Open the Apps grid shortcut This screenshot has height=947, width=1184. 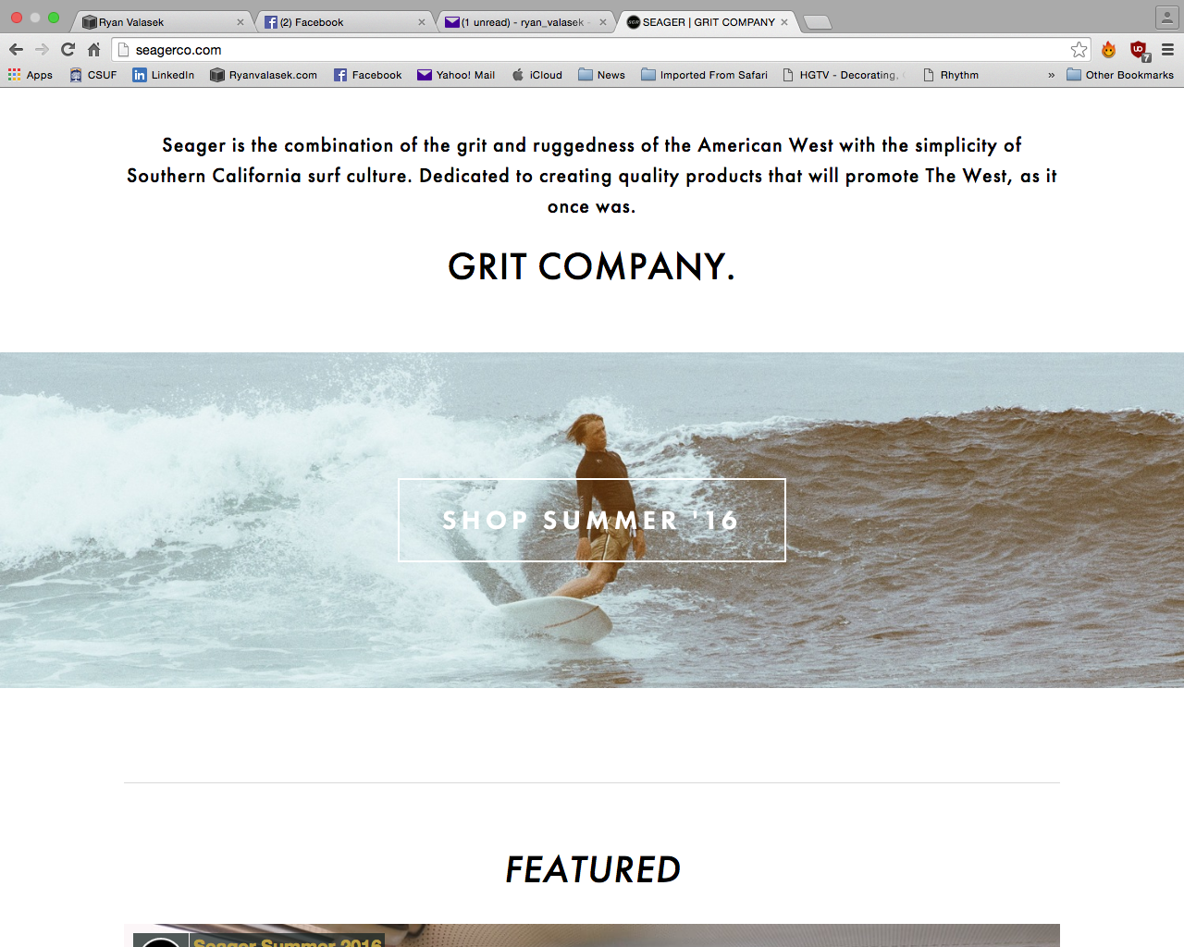[x=31, y=75]
